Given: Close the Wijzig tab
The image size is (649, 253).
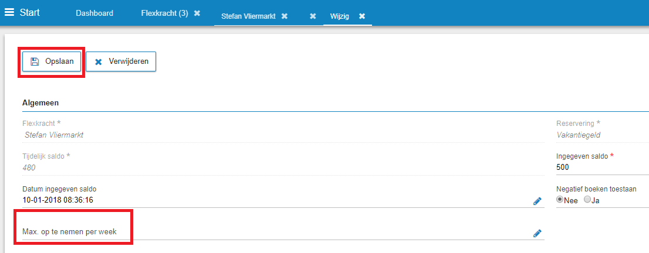Looking at the screenshot, I should tap(361, 16).
